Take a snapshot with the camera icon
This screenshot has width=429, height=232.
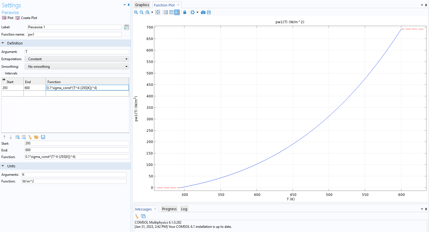[203, 12]
